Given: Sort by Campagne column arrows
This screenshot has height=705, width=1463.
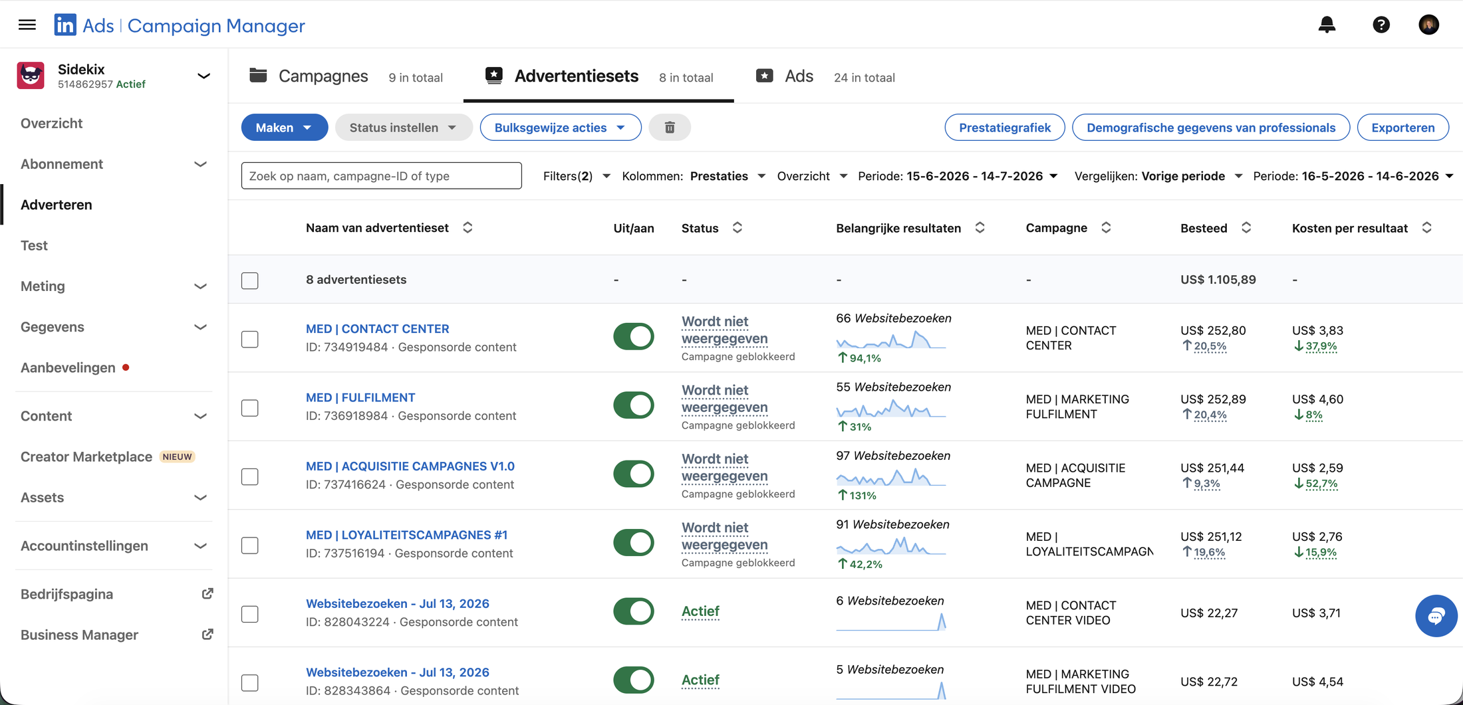Looking at the screenshot, I should tap(1106, 228).
